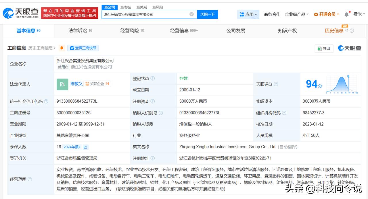The height and width of the screenshot is (199, 368).
Task: Select the 查风险 search tab
Action: tap(158, 7)
